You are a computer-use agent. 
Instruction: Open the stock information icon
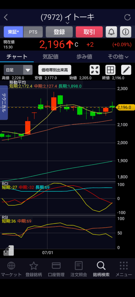point(125,32)
